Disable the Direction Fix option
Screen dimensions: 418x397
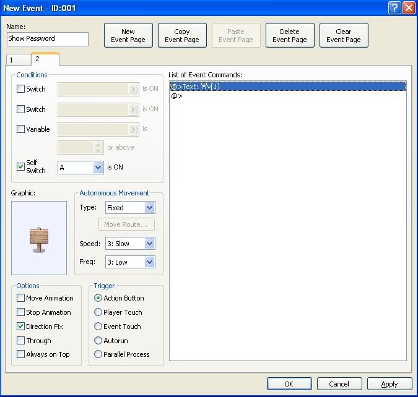point(20,327)
